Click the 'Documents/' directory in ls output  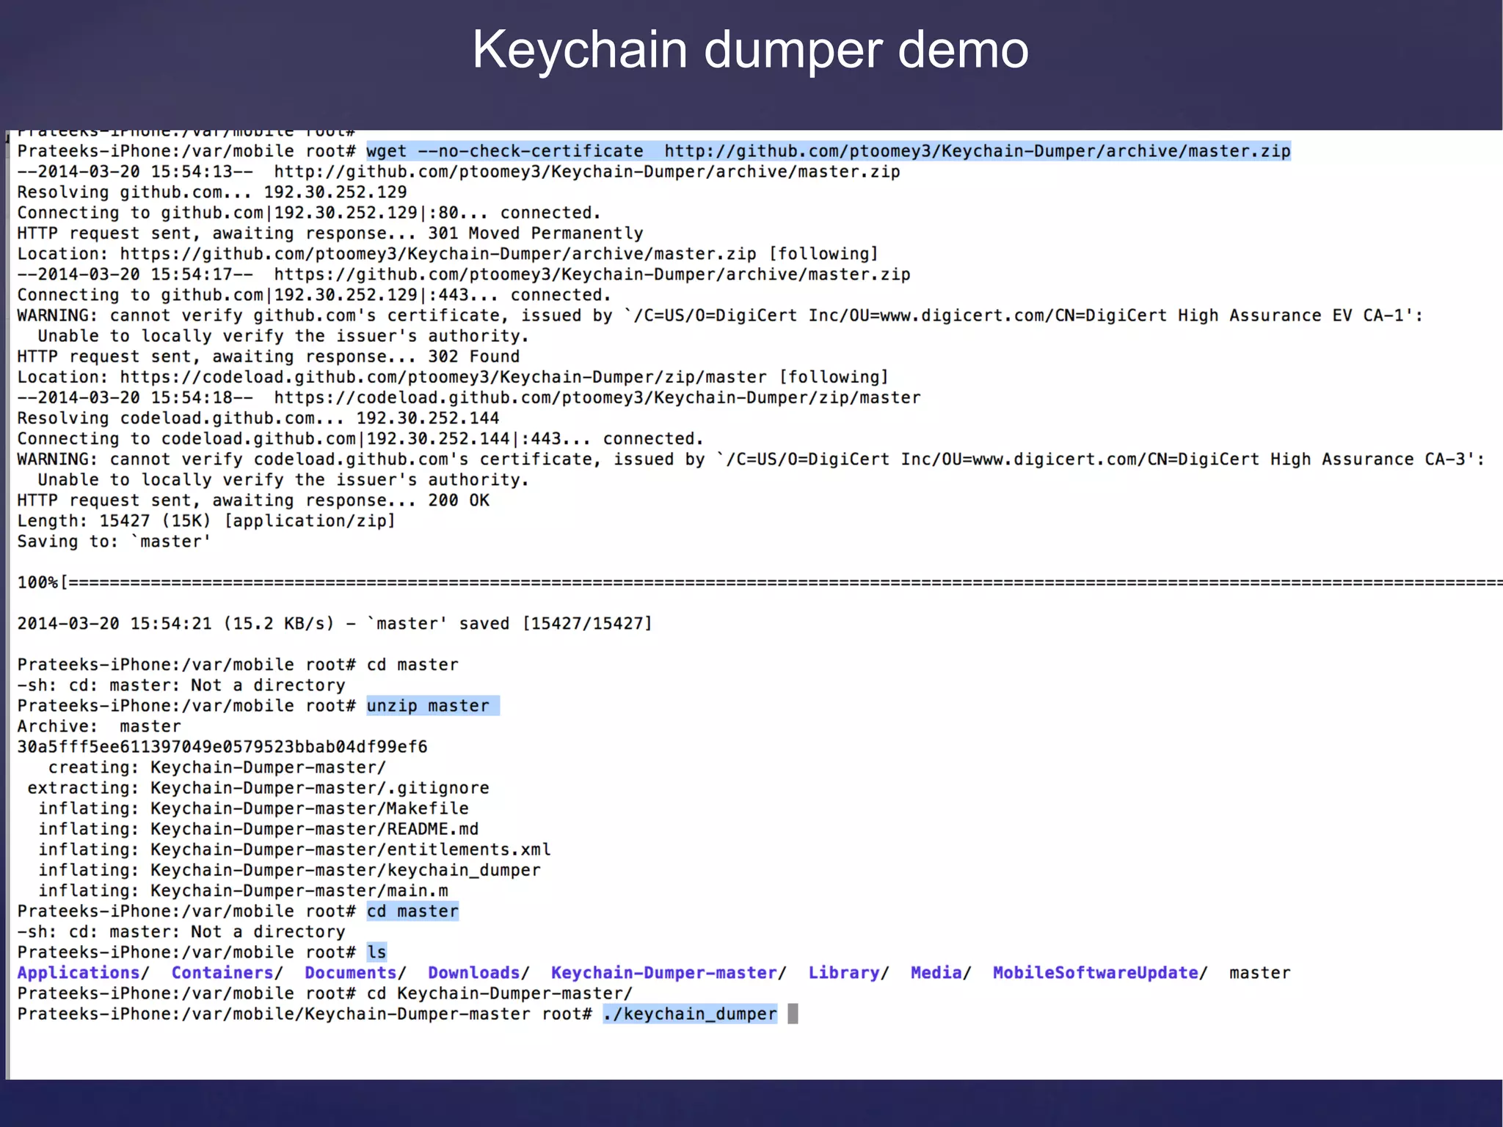click(356, 973)
